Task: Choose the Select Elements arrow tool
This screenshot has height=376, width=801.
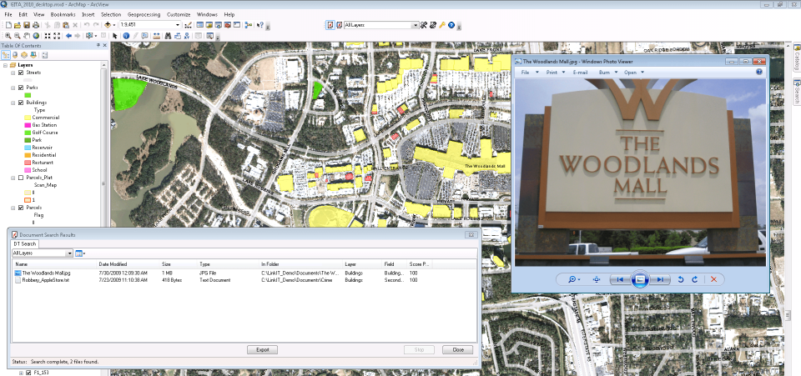Action: point(115,36)
